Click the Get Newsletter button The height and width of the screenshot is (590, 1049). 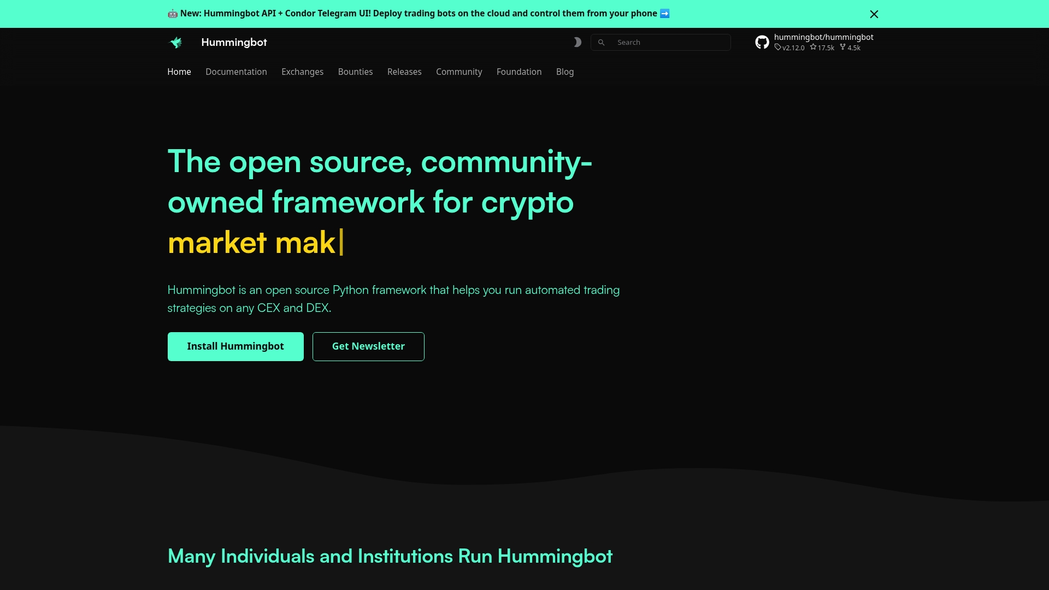coord(368,346)
